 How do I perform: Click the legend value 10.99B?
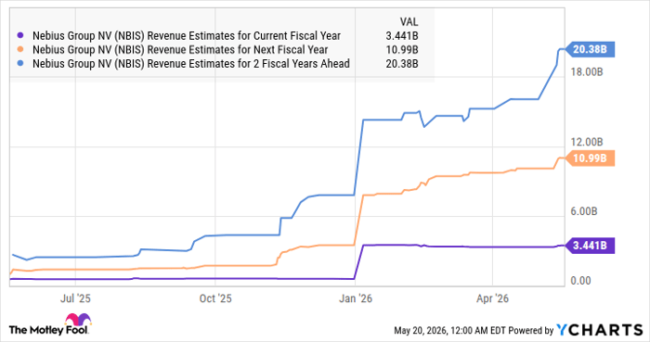[x=402, y=50]
